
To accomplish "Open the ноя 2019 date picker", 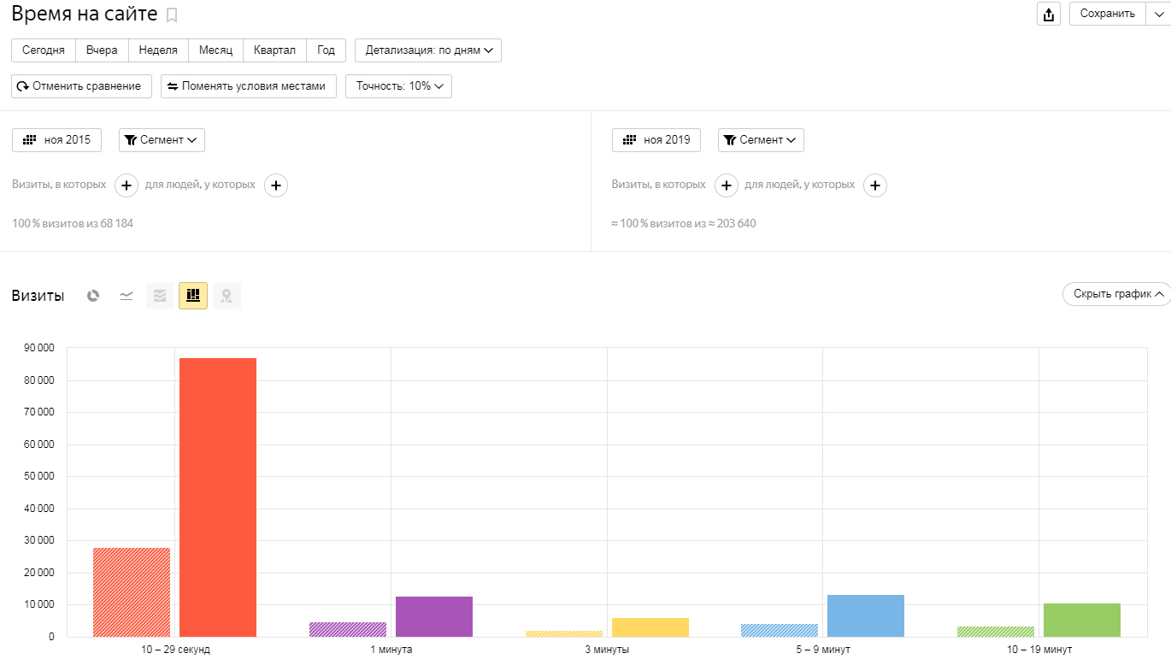I will point(656,140).
